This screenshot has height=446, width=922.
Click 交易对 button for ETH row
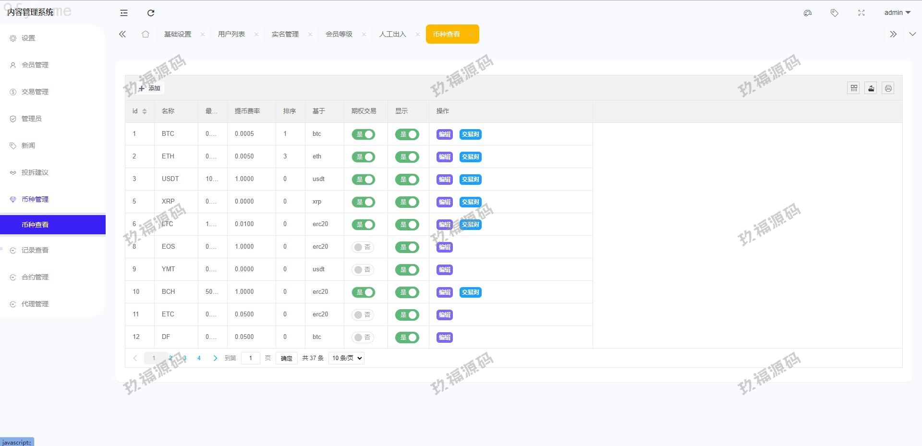click(470, 157)
